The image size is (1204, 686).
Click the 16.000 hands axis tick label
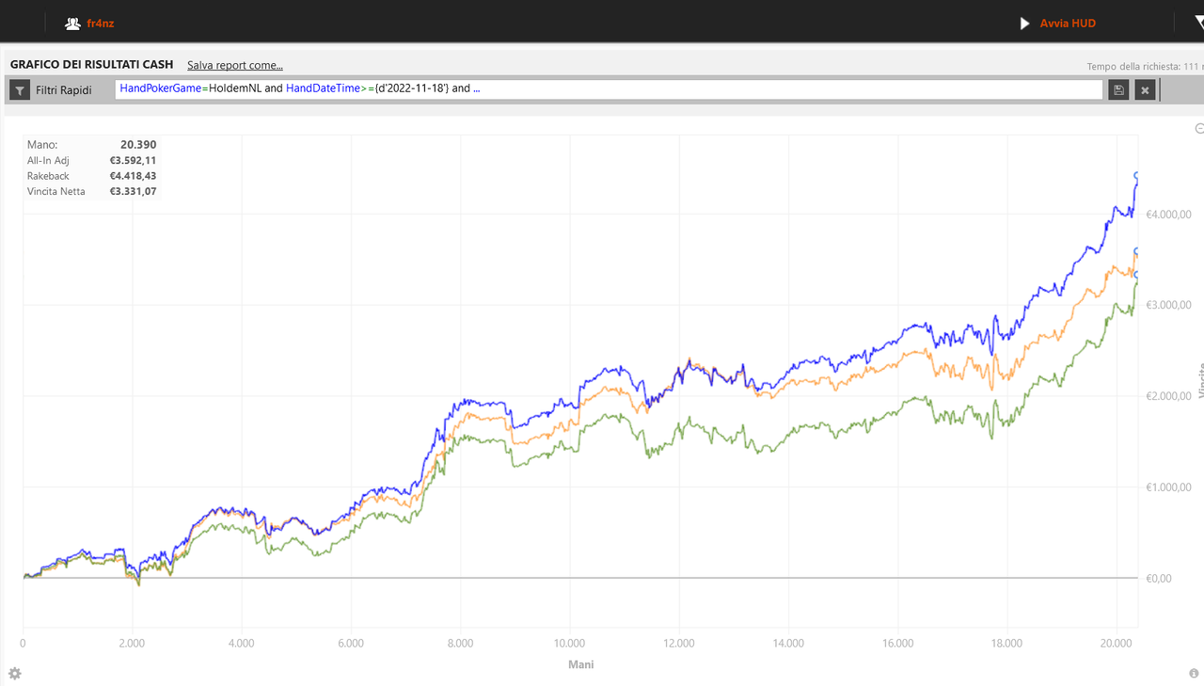[897, 644]
